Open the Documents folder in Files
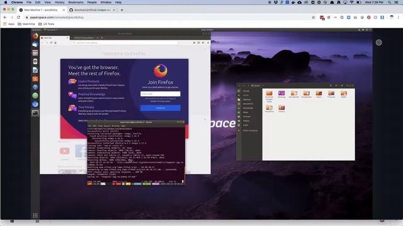 pyautogui.click(x=294, y=94)
